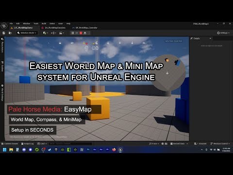Open the Window menu
The height and width of the screenshot is (175, 233).
click(x=27, y=24)
